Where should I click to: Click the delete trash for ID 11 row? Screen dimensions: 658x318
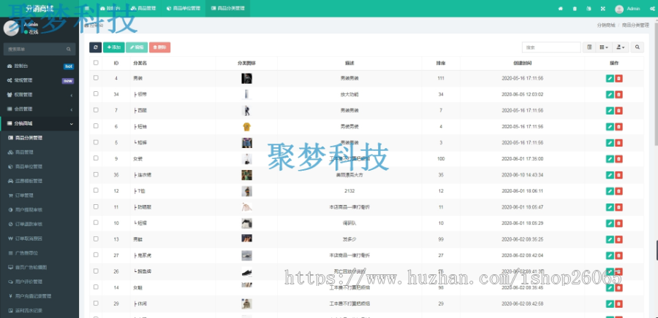(x=619, y=207)
